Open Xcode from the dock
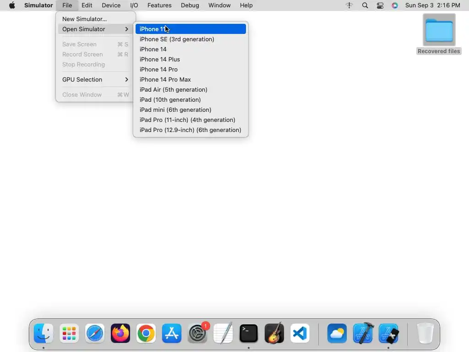Screen dimensions: 469x352 (x=363, y=333)
